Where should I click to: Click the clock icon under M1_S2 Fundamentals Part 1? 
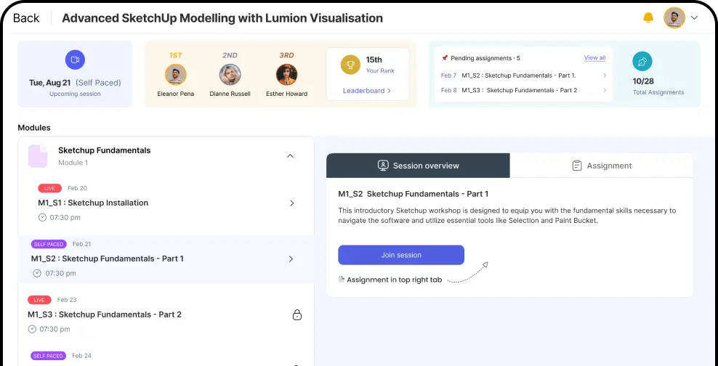pos(37,273)
